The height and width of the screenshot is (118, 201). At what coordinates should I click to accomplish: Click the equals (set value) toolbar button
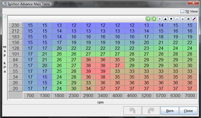click(160, 19)
